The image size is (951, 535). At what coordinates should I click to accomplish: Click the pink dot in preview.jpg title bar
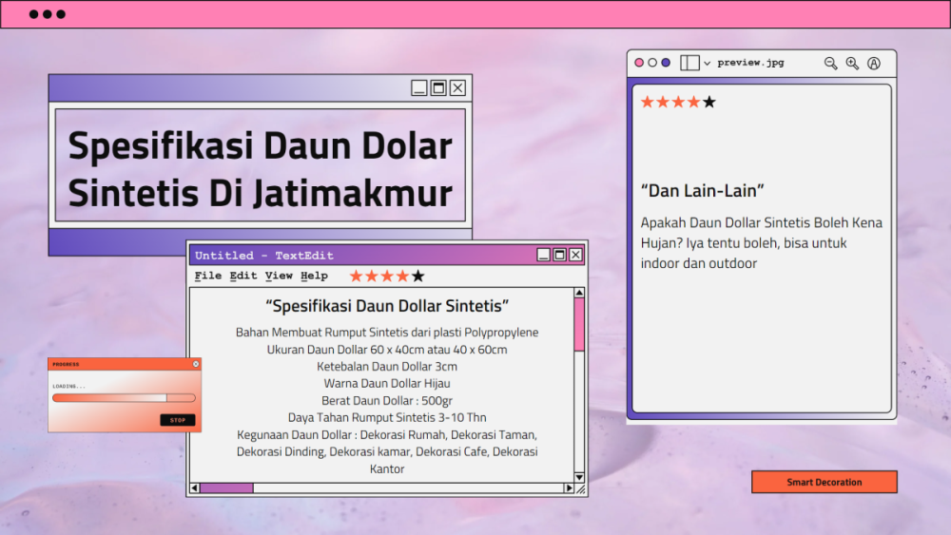[x=639, y=63]
